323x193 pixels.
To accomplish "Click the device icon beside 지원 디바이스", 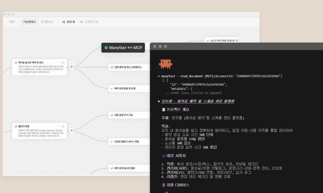I will (x=164, y=185).
